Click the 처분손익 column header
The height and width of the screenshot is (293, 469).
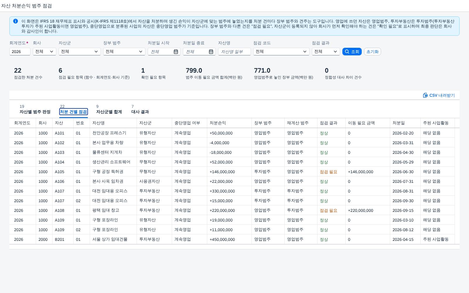[229, 123]
